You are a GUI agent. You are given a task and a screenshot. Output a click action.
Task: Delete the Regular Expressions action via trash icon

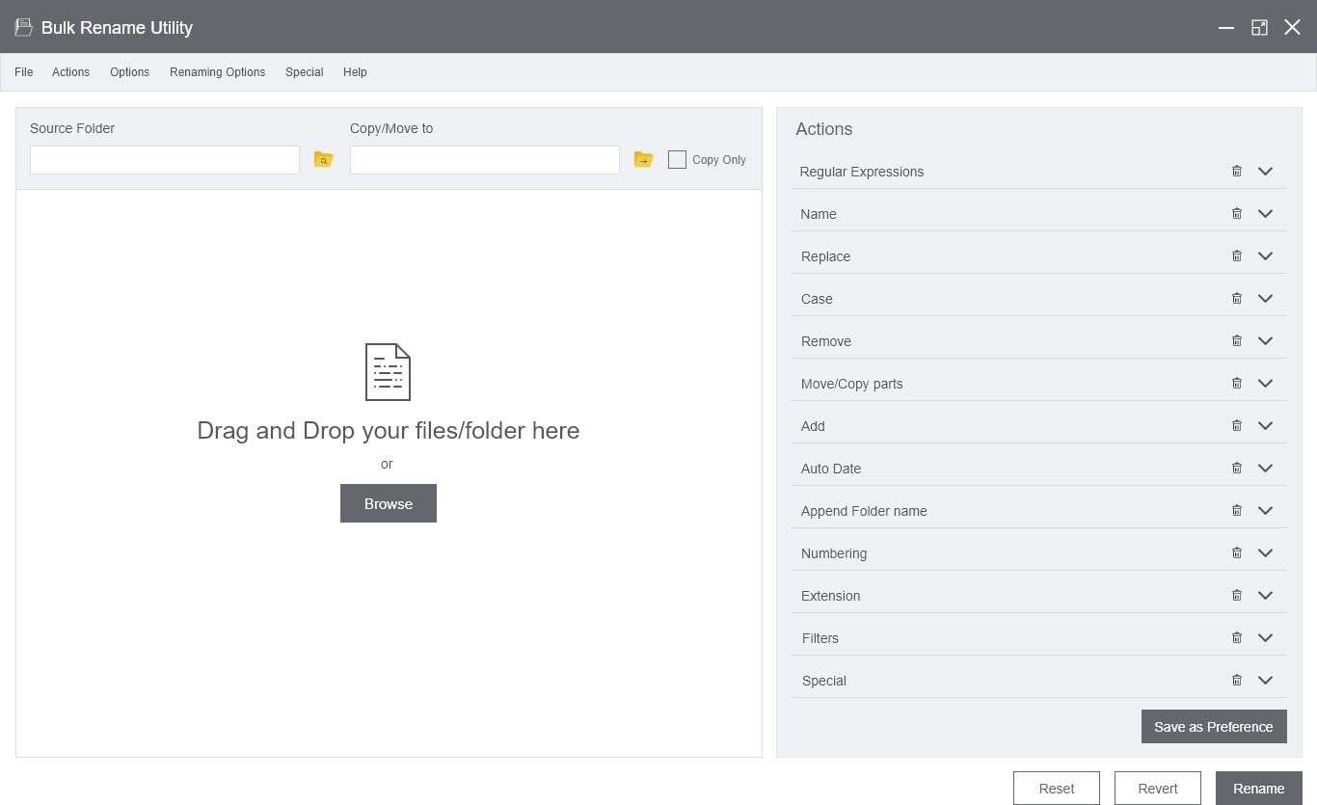1237,171
